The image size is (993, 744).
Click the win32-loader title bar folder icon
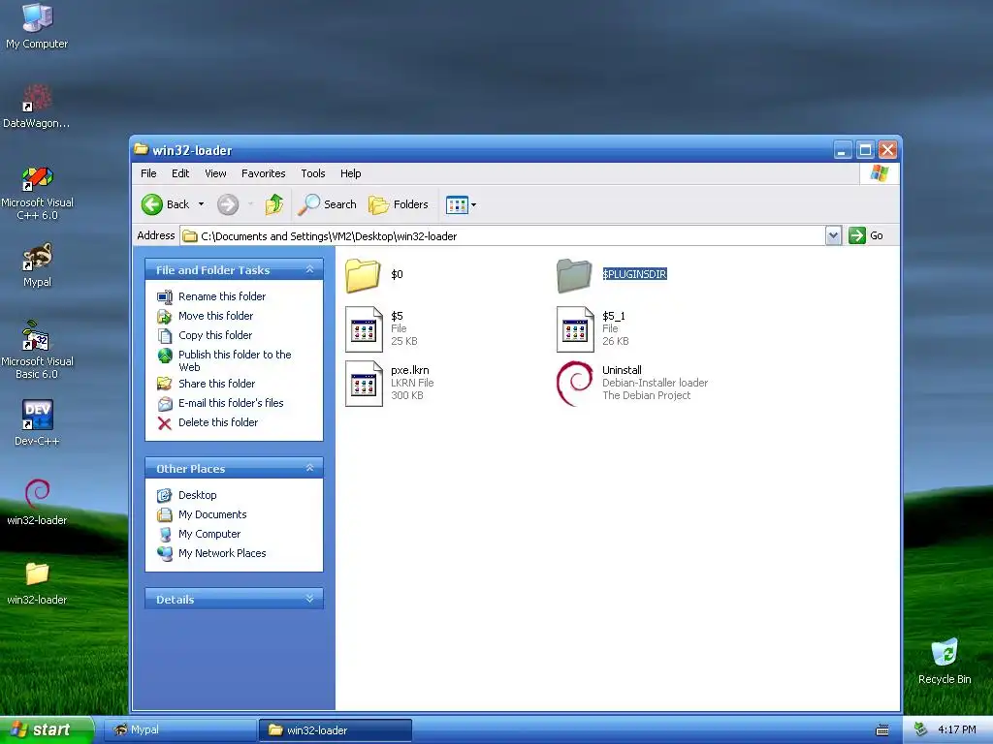pyautogui.click(x=142, y=149)
